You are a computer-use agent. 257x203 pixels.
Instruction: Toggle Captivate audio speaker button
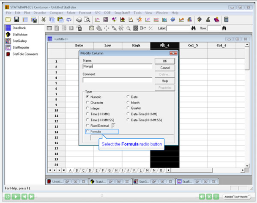202,196
